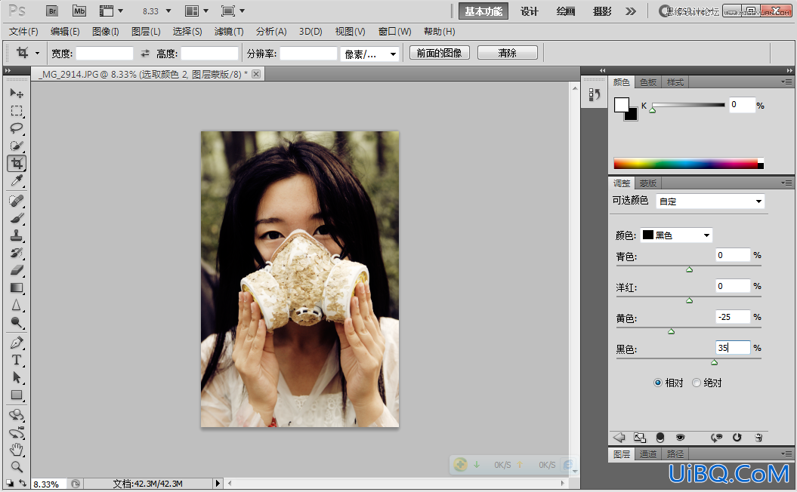Screen dimensions: 797x492
Task: Select the Hand tool
Action: [17, 449]
